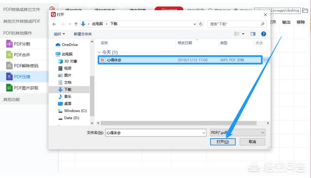Image resolution: width=311 pixels, height=178 pixels.
Task: Expand the address bar history dropdown
Action: tap(195, 24)
